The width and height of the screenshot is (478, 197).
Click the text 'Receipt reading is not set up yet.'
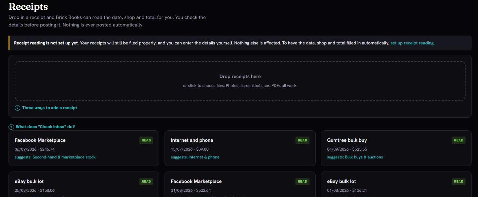(46, 43)
